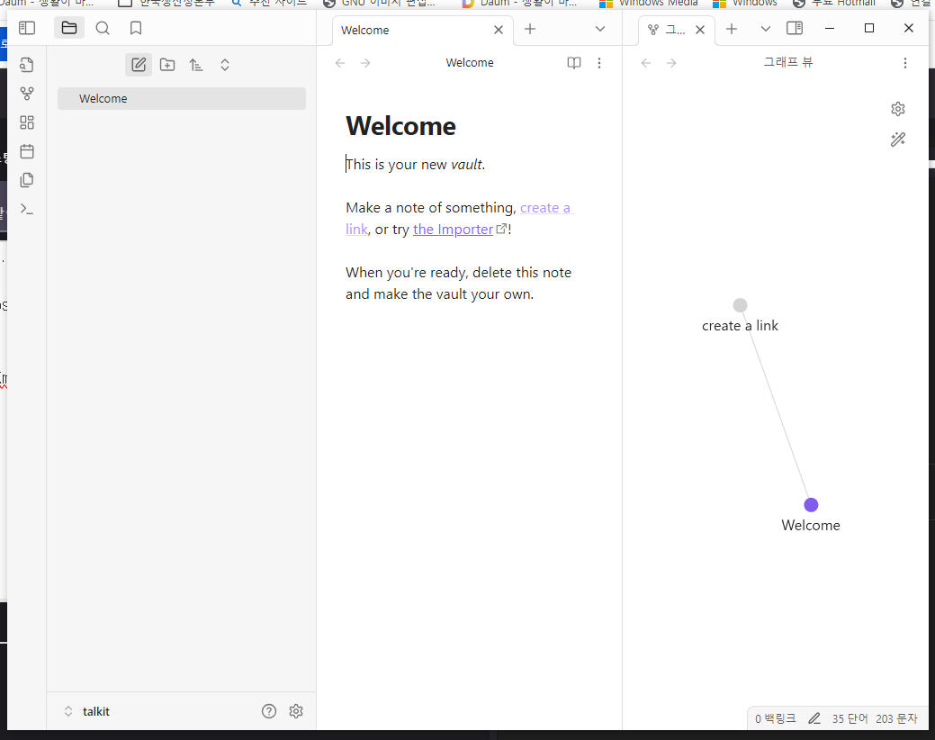Change sort order icon in explorer

coord(196,65)
